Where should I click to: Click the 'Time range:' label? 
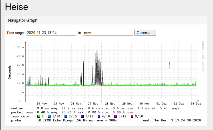16,33
